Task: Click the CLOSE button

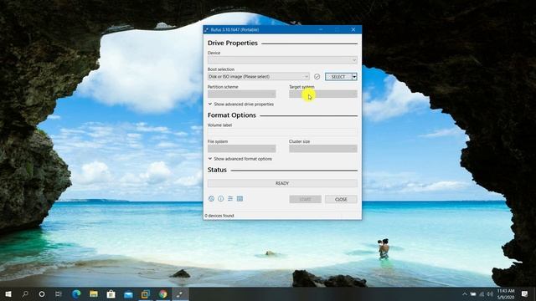Action: pyautogui.click(x=341, y=199)
